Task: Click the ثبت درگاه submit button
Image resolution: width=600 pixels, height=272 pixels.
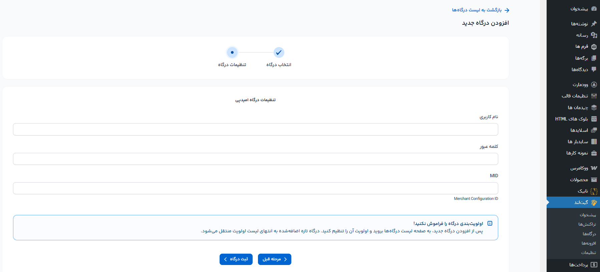Action: tap(236, 259)
